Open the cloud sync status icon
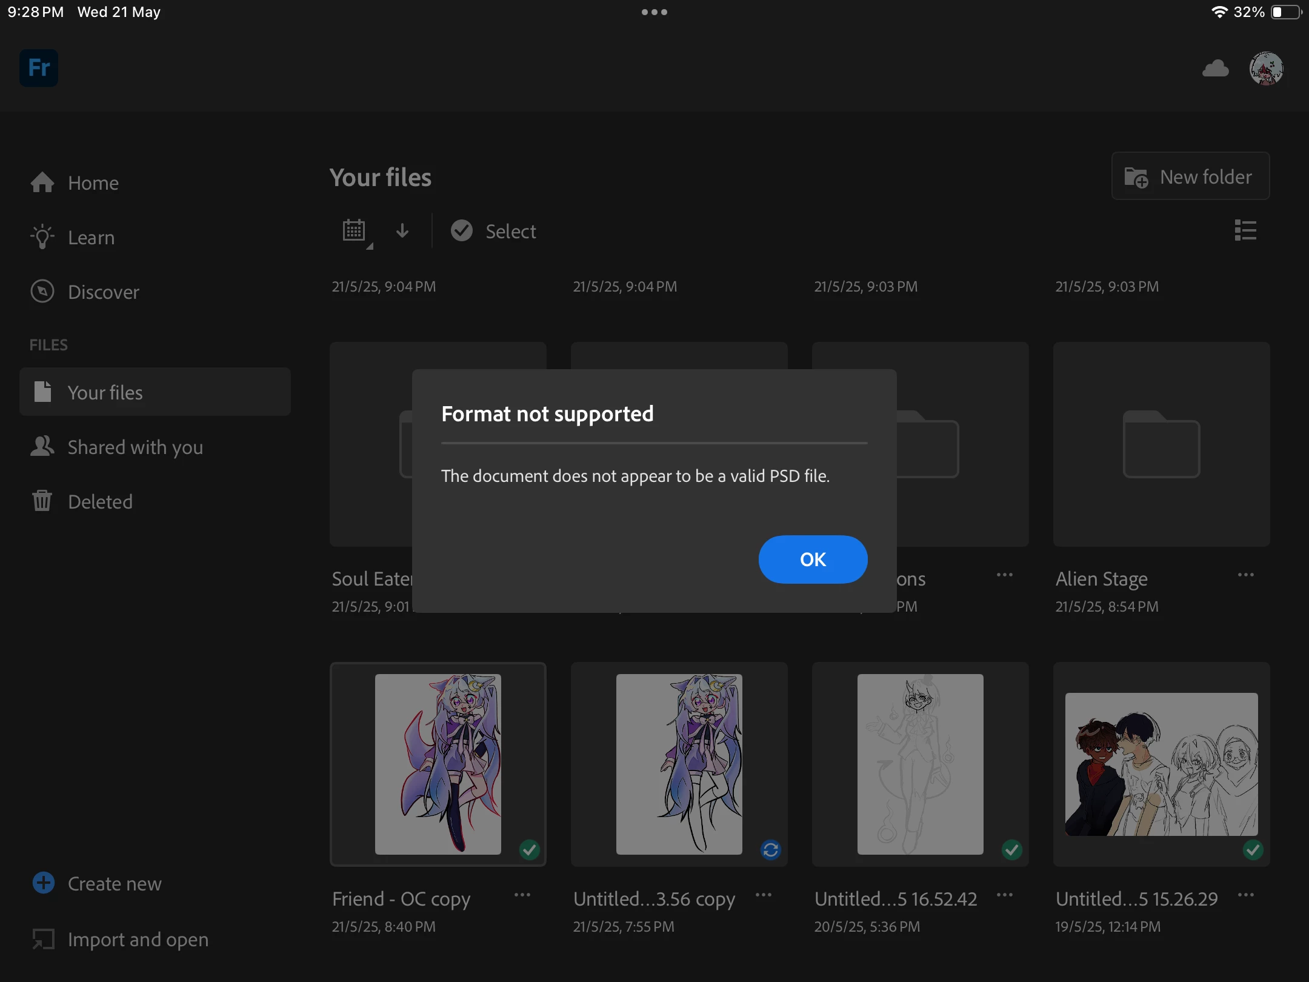 [1215, 68]
